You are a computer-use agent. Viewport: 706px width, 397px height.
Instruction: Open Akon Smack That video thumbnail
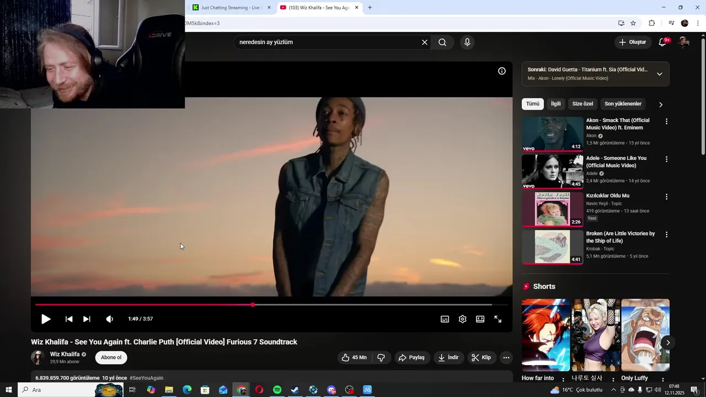click(x=552, y=134)
